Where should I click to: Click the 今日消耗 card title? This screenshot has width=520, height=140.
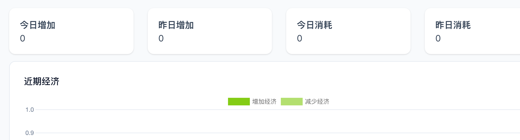coord(315,25)
